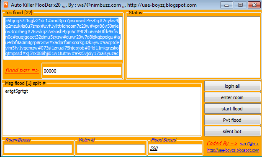Select the Pvt flood button
The width and height of the screenshot is (262, 157).
point(232,120)
